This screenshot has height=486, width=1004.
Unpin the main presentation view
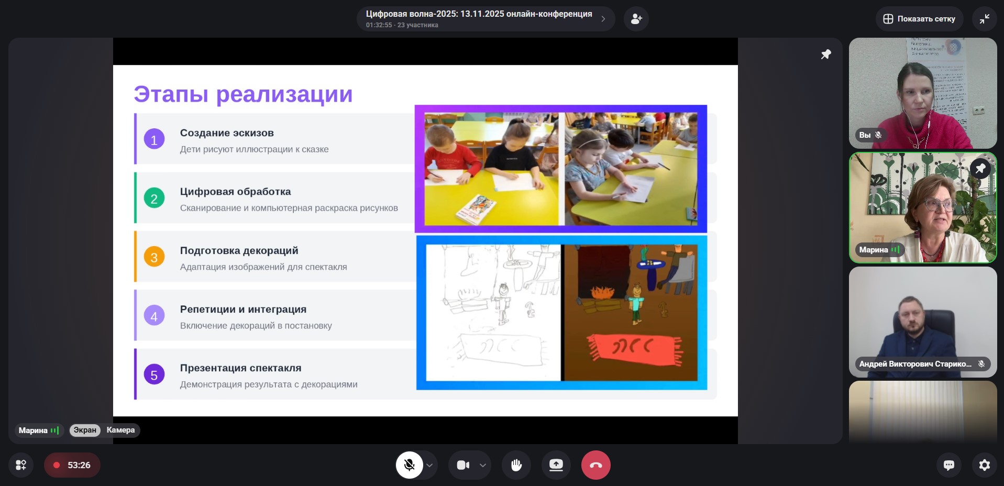826,54
